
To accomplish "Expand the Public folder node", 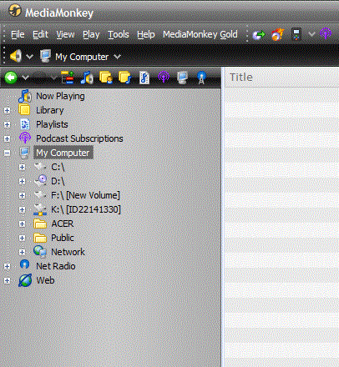I will click(22, 238).
